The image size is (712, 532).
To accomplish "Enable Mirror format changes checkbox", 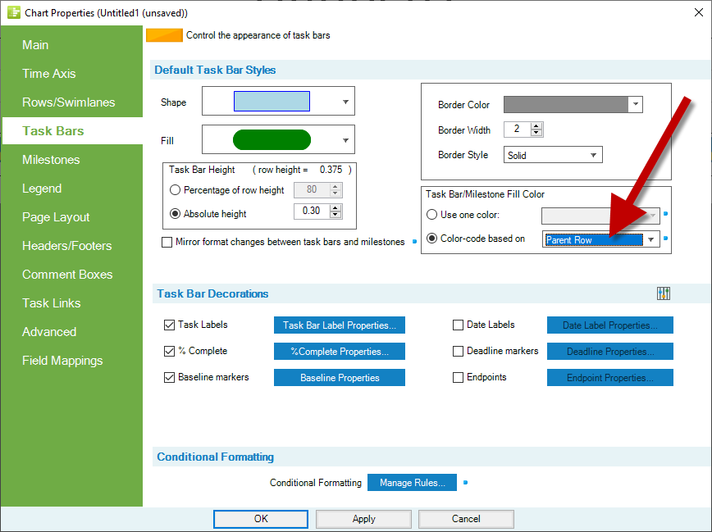I will pyautogui.click(x=167, y=242).
